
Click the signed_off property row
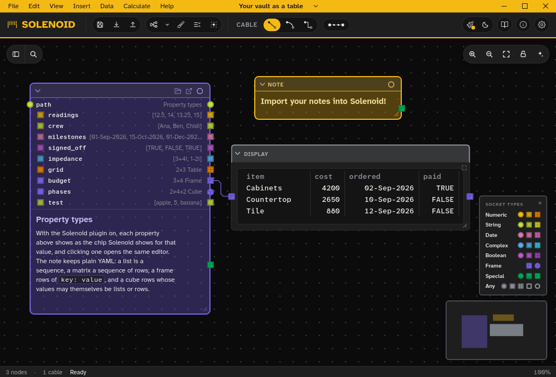(x=120, y=148)
